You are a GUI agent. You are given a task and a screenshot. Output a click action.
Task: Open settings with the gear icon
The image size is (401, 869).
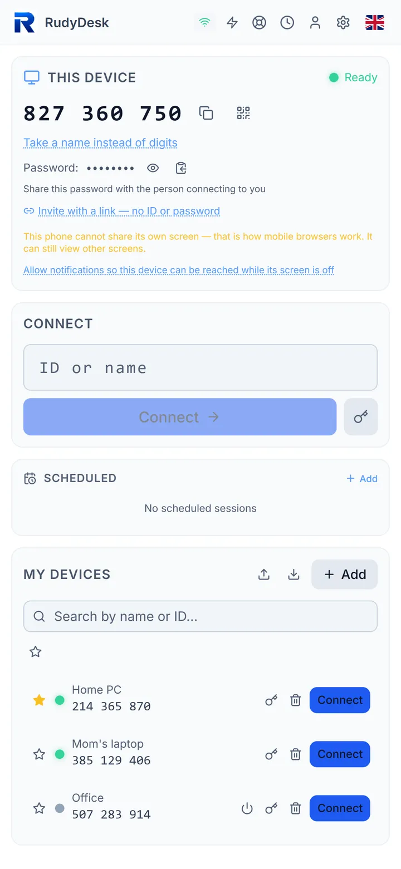coord(343,23)
